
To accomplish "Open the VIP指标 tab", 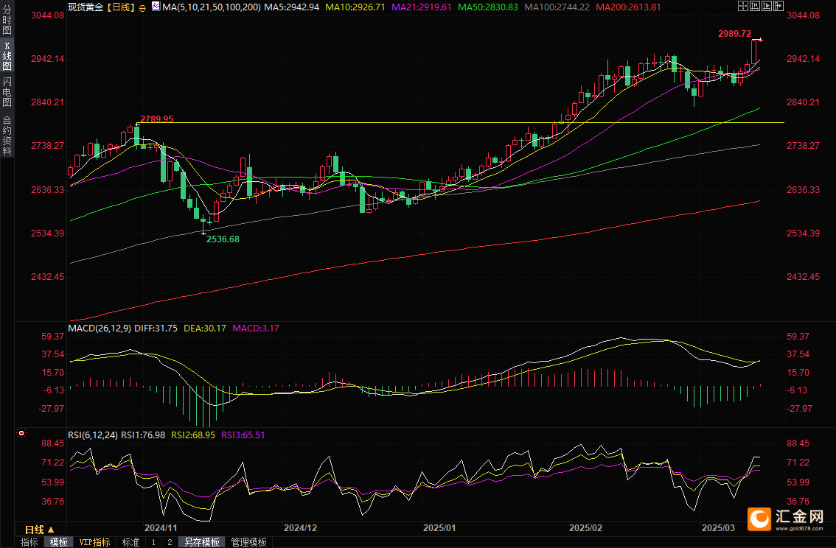I will pyautogui.click(x=94, y=542).
